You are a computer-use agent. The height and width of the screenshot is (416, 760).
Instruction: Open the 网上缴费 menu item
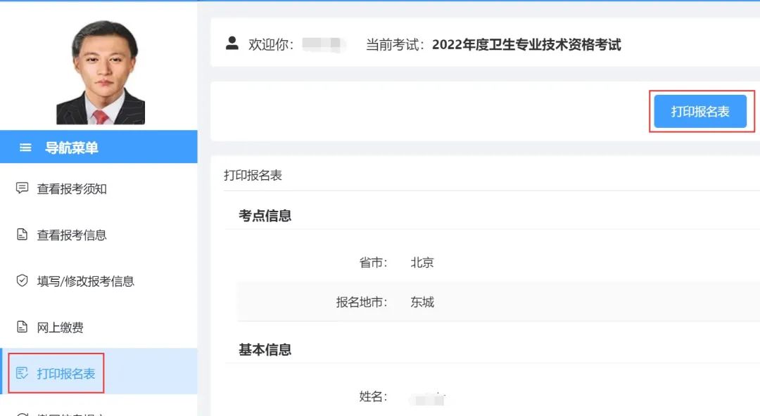[62, 326]
